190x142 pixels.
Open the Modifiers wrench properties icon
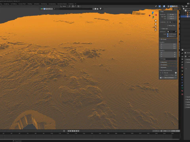[182, 77]
